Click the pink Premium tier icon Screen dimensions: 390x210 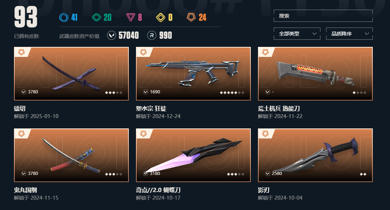click(x=130, y=18)
